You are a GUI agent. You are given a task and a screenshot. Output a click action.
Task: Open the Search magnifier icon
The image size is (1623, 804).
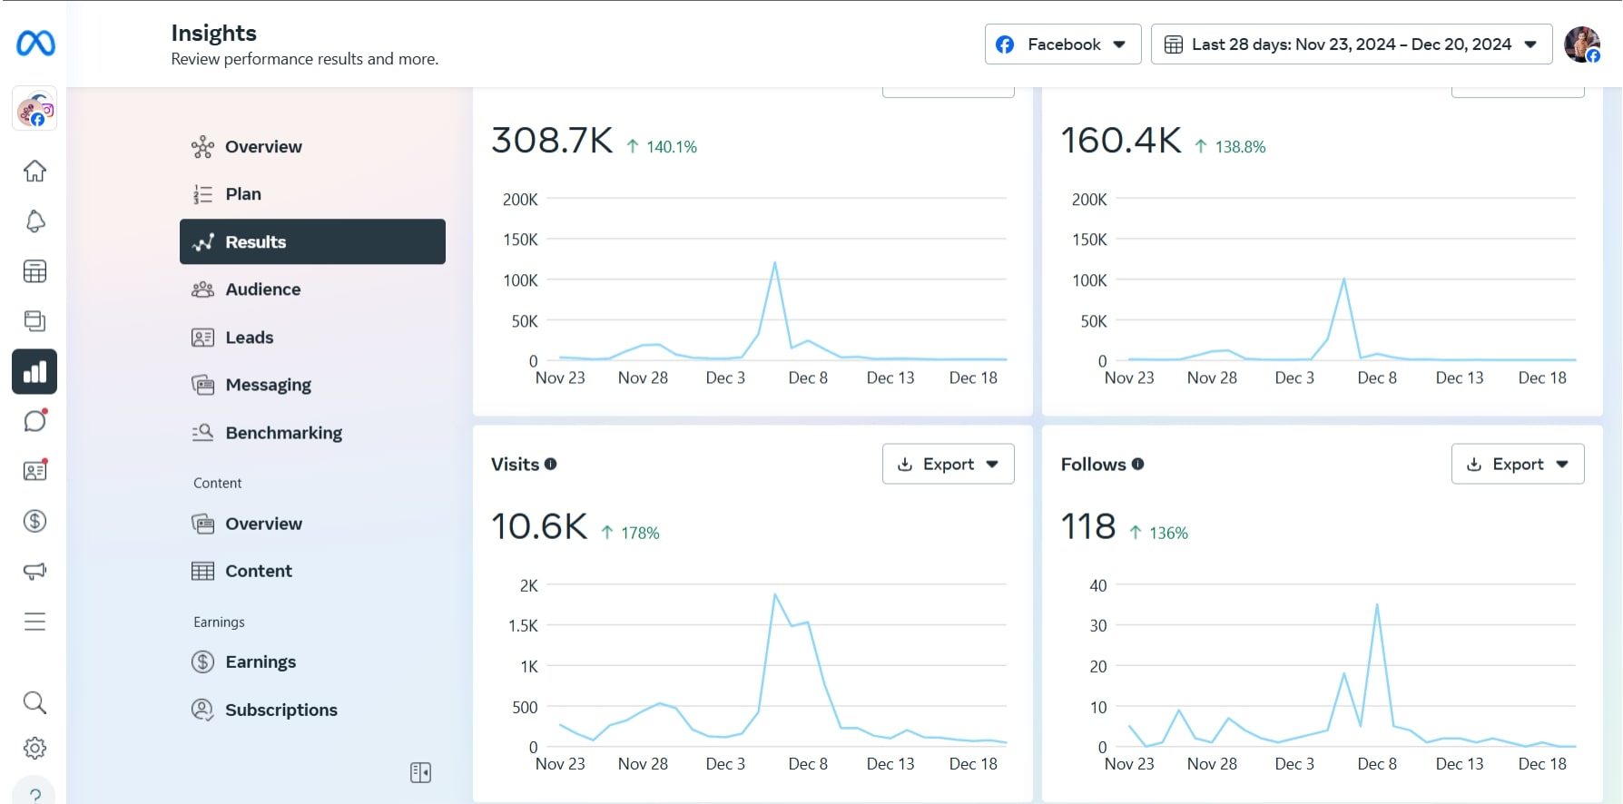coord(34,702)
